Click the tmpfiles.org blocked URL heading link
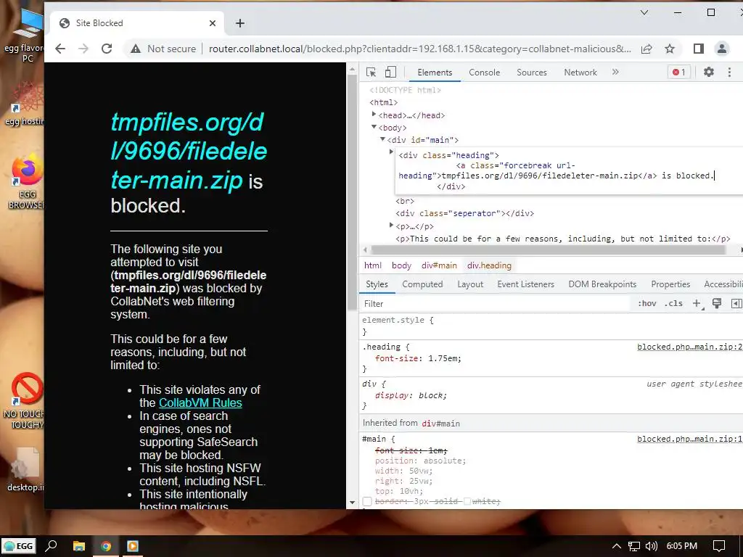Screen dimensions: 743x557 [189, 152]
